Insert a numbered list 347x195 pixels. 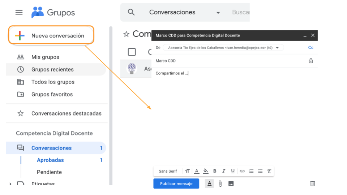(251, 171)
